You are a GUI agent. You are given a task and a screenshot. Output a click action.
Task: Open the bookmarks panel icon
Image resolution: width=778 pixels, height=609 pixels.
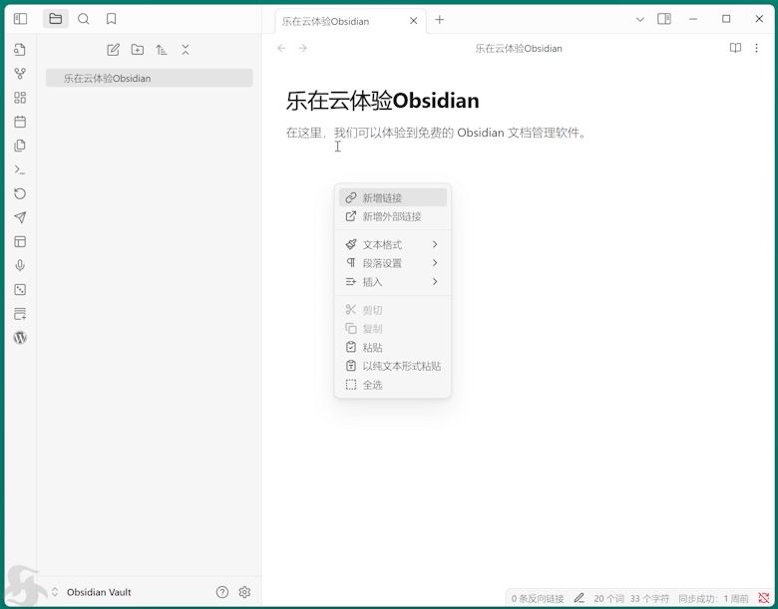pos(111,19)
